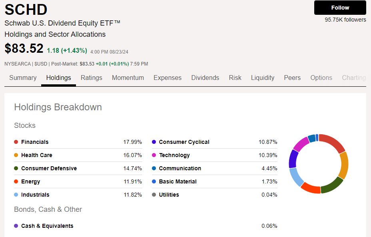Open the Risk tab
This screenshot has width=371, height=237.
[x=235, y=78]
